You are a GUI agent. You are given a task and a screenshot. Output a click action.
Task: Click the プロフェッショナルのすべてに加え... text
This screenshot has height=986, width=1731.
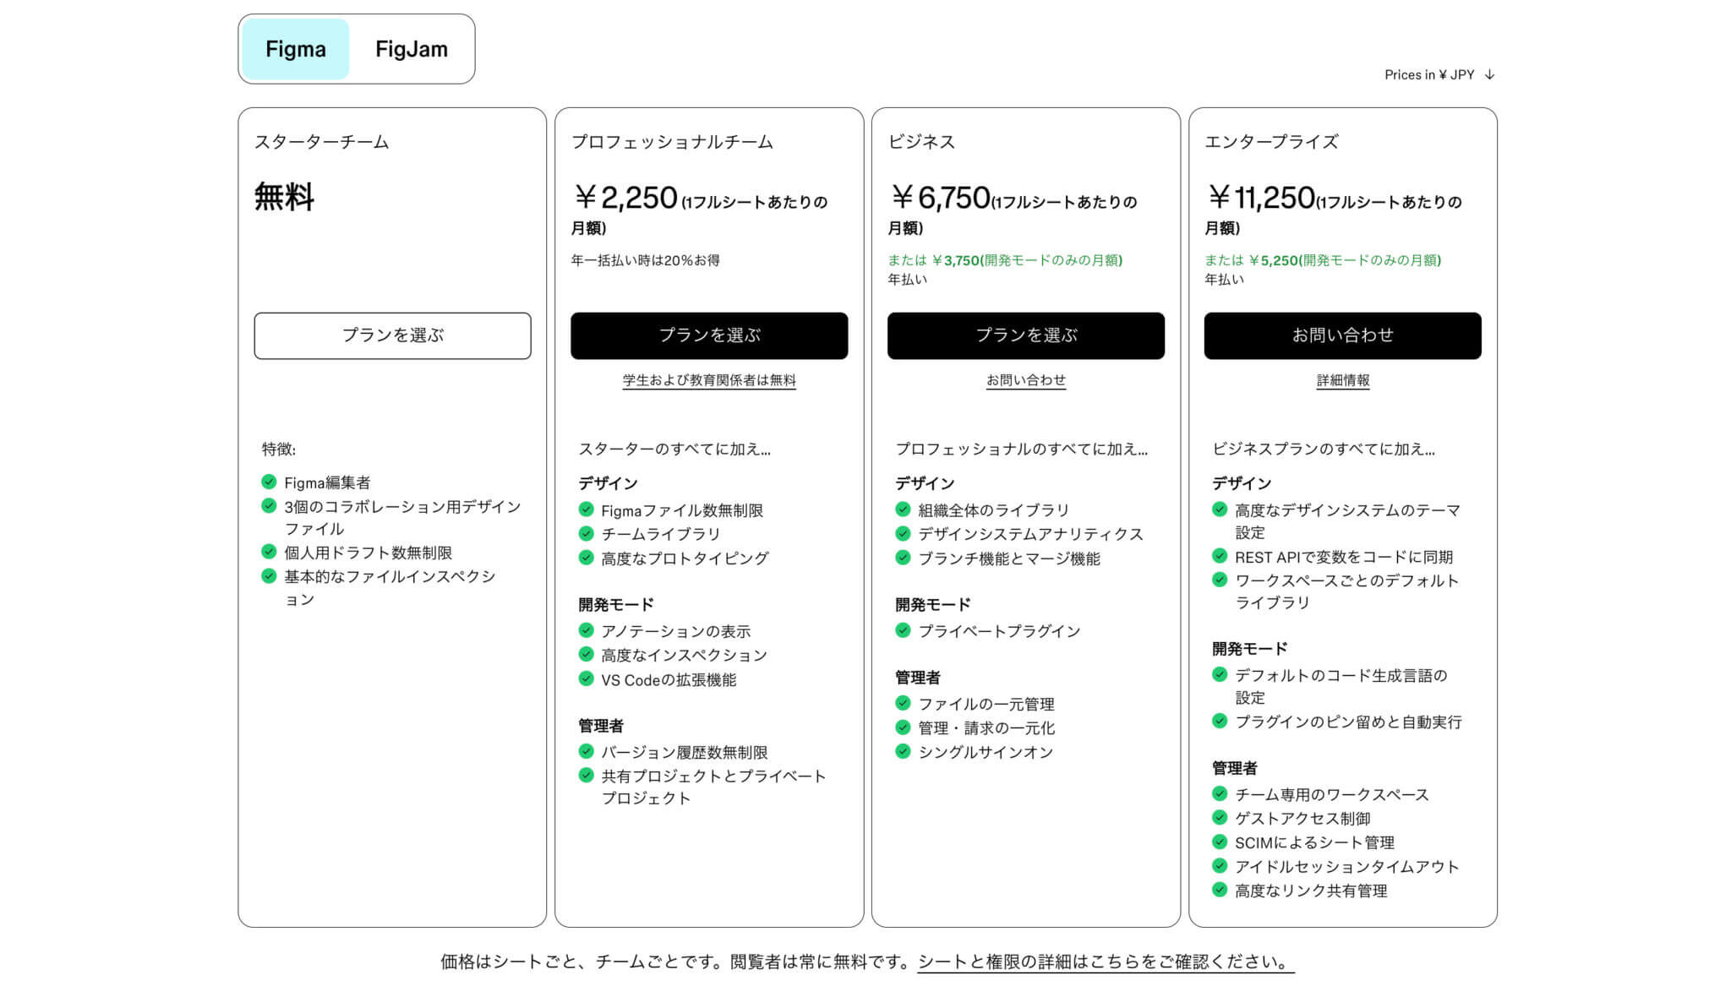coord(1022,449)
